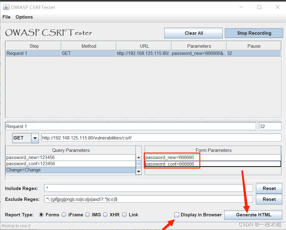Viewport: 286px width, 230px height.
Task: Click the Clear All button
Action: 193,33
